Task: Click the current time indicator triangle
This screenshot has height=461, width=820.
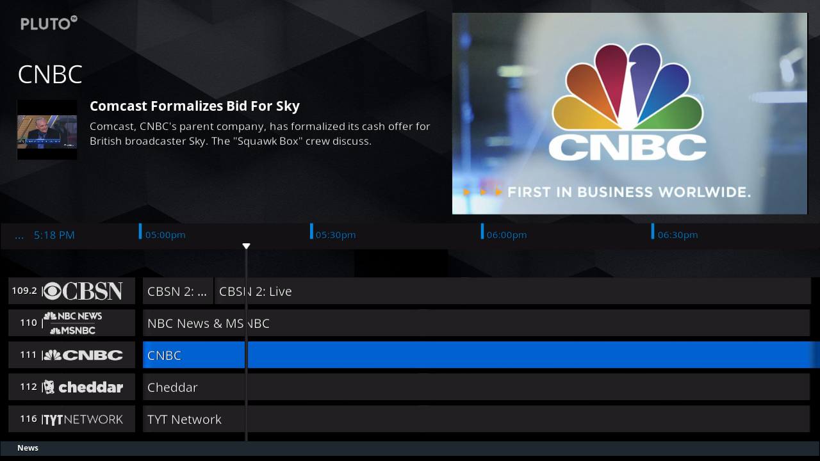Action: coord(246,247)
